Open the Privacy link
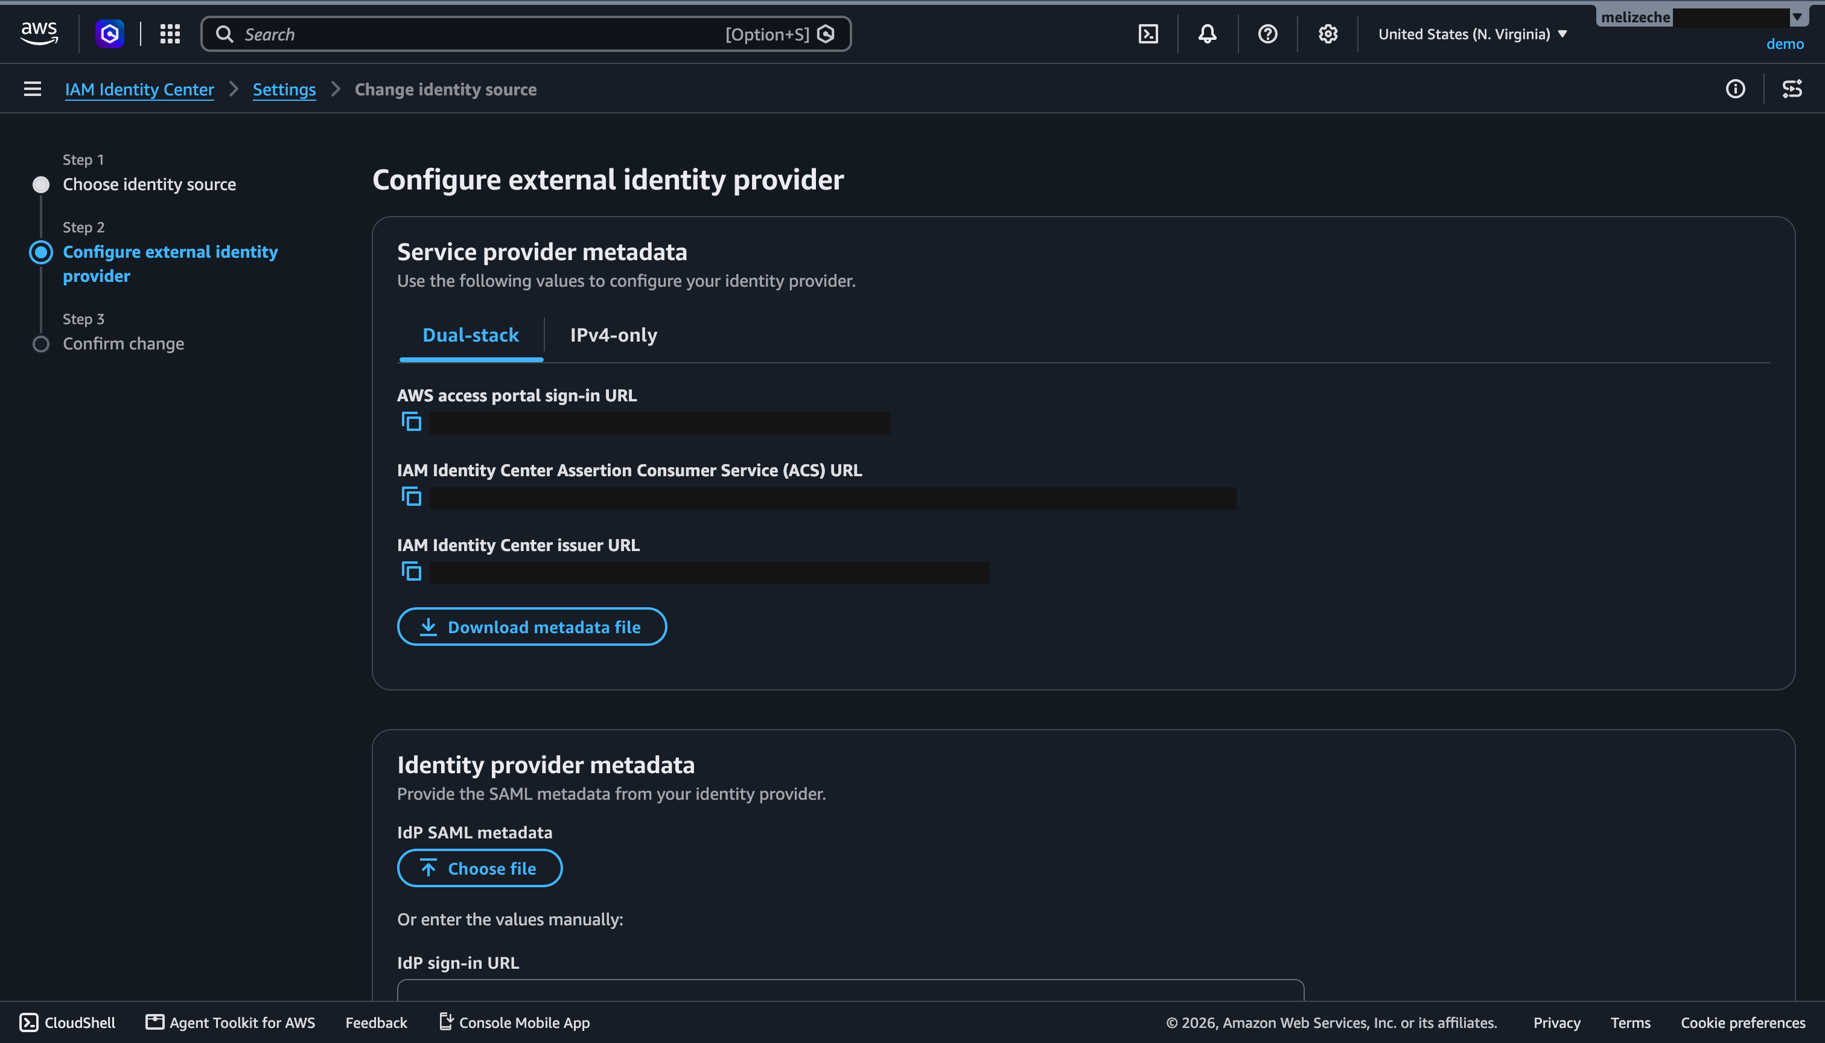1825x1043 pixels. 1556,1023
